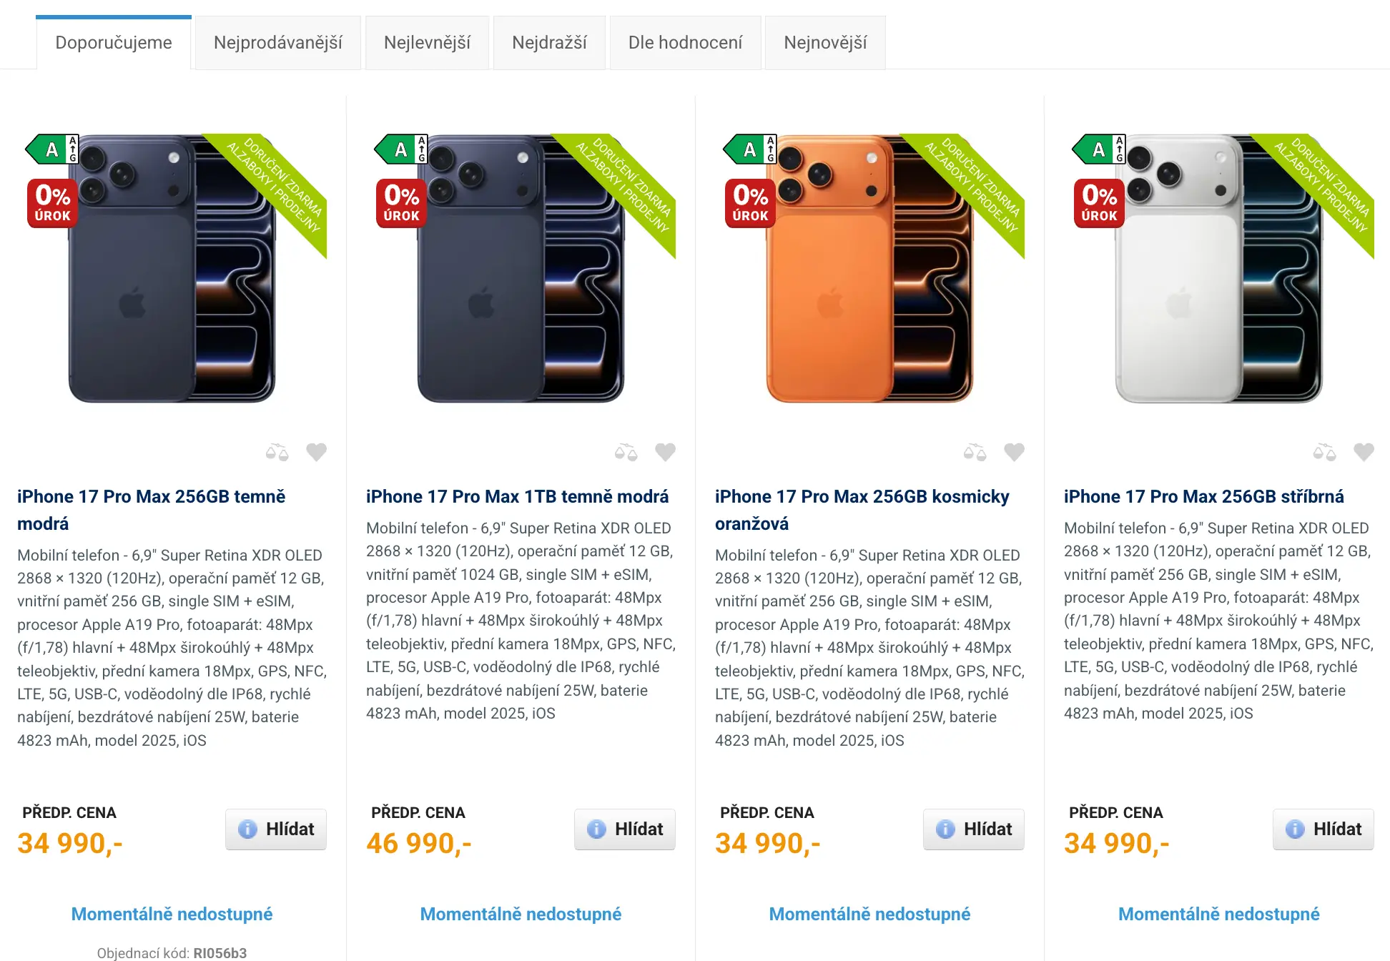Image resolution: width=1390 pixels, height=961 pixels.
Task: Click the 0% úrok badge on 1TB iPhone
Action: (401, 203)
